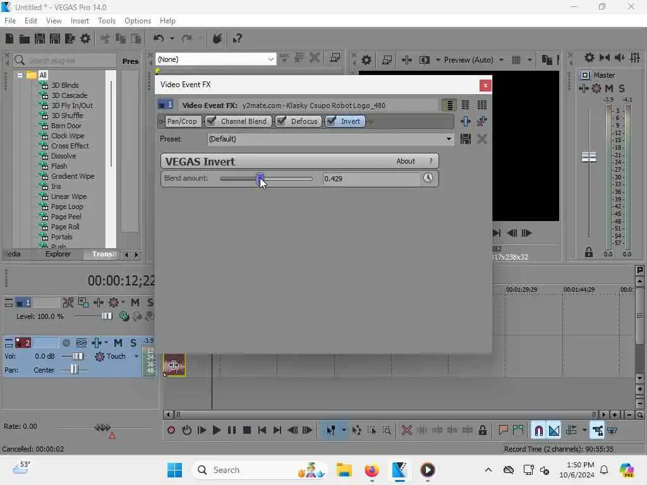The width and height of the screenshot is (647, 485).
Task: Toggle Defocus effect checkbox
Action: tap(281, 121)
